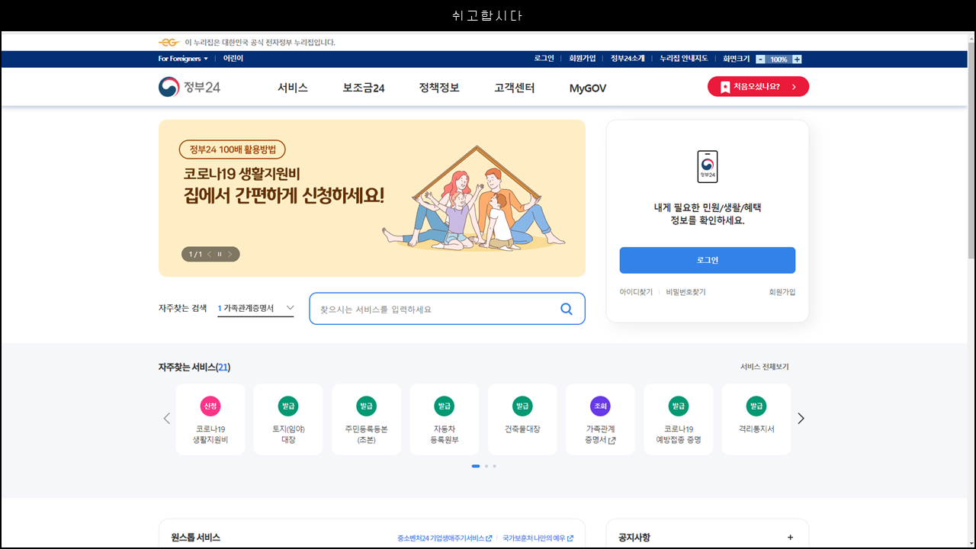Click the 정부24 logo
Screen dimensions: 976x549
[x=189, y=88]
